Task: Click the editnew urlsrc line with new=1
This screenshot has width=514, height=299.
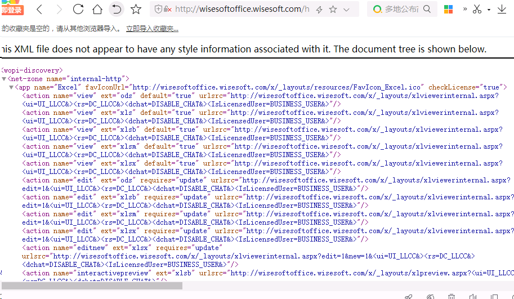Action: click(248, 256)
